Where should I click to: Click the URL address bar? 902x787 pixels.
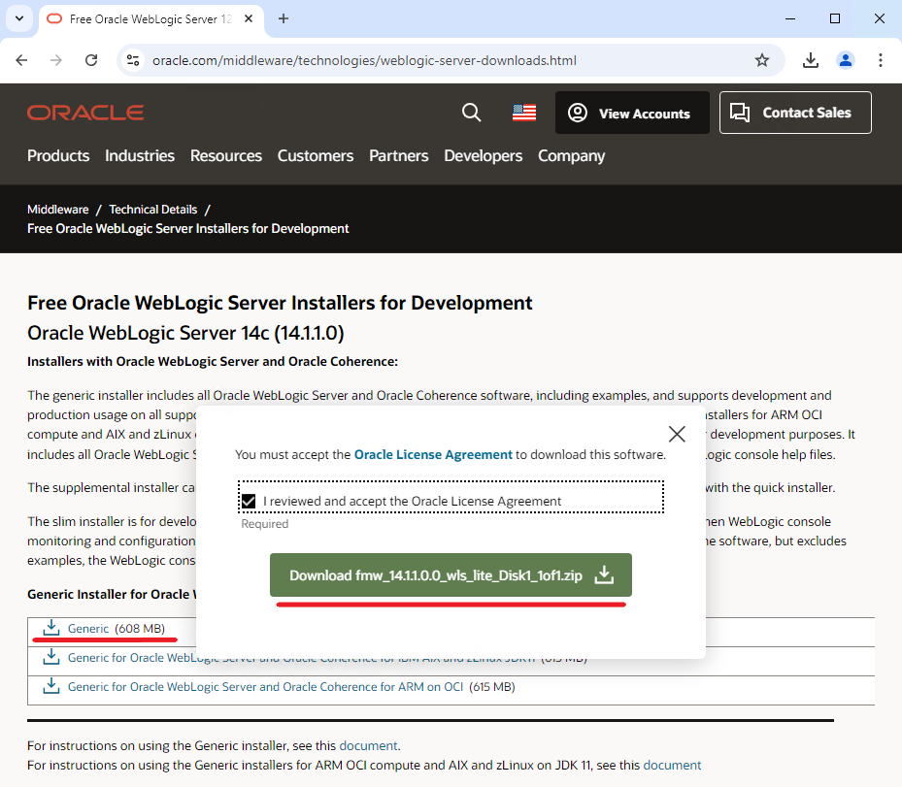tap(449, 60)
